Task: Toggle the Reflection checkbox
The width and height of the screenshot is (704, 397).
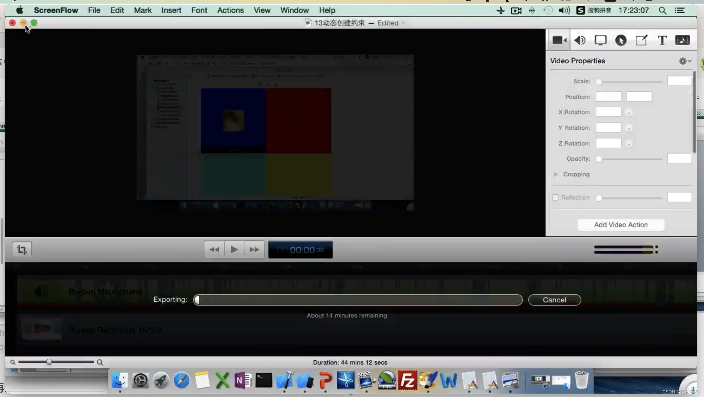Action: (554, 197)
